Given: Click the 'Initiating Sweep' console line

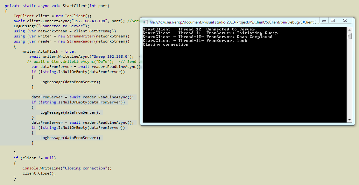Looking at the screenshot, I should pyautogui.click(x=210, y=33).
